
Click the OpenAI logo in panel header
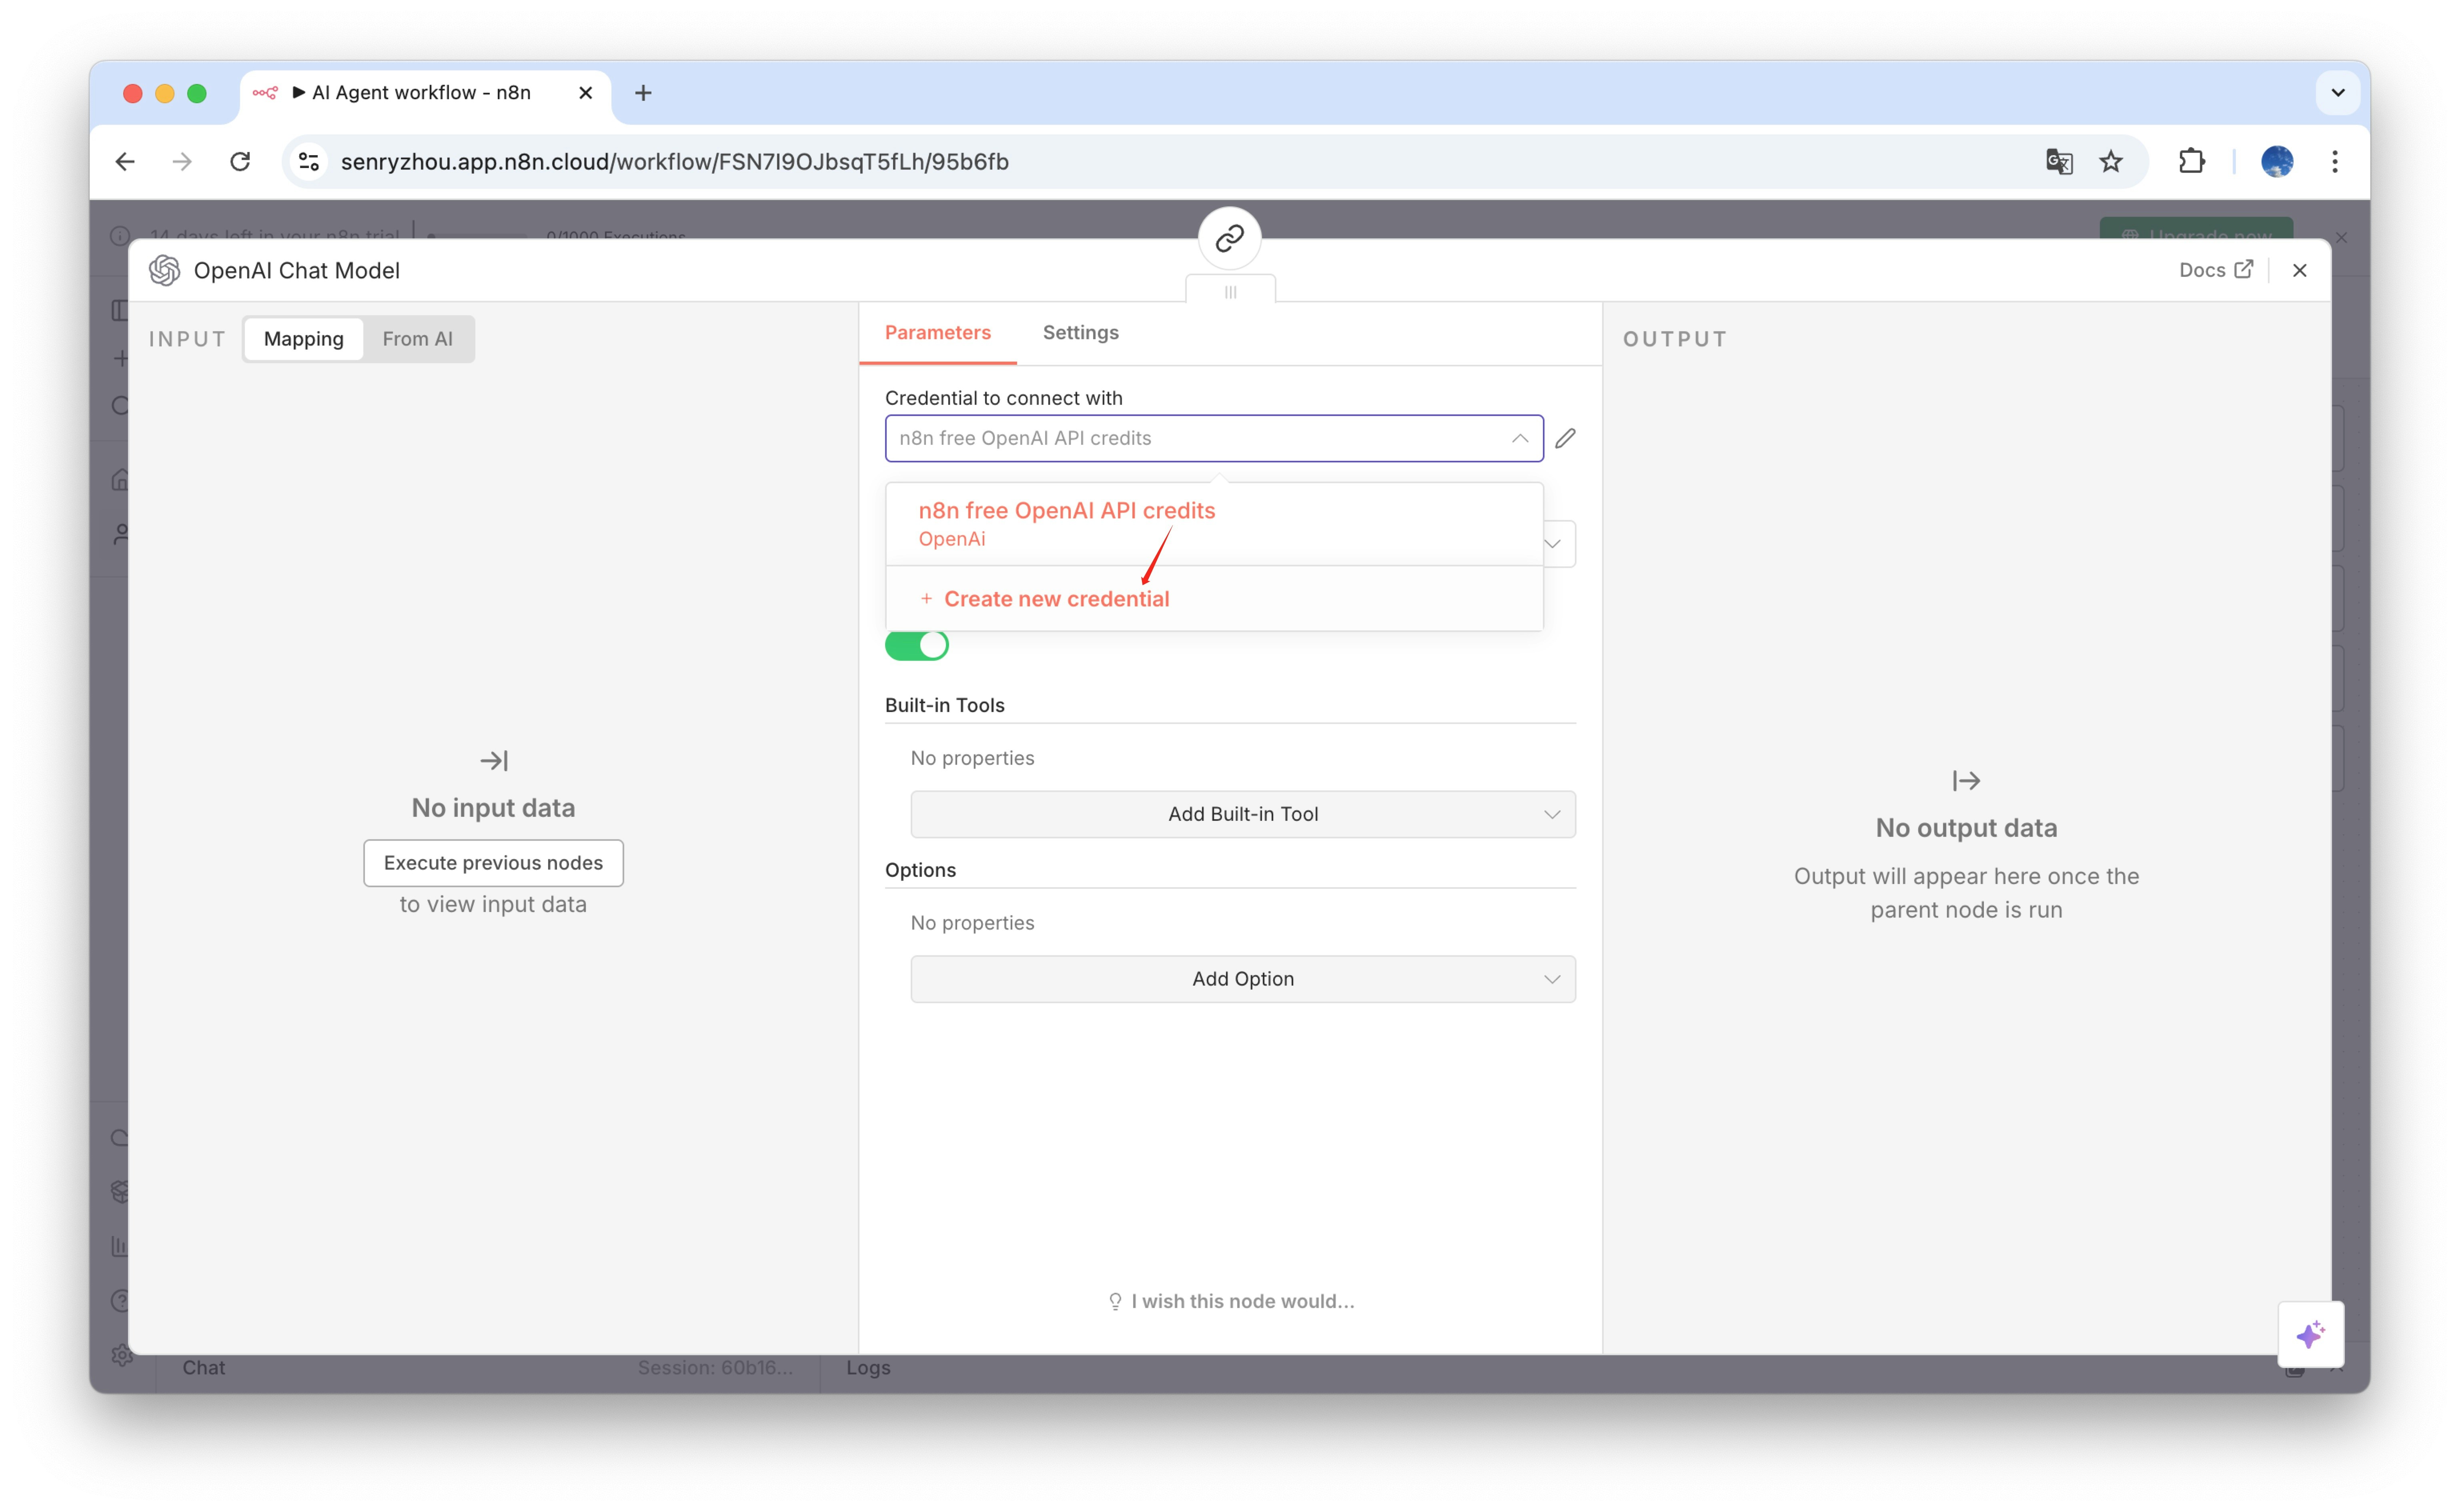click(165, 270)
